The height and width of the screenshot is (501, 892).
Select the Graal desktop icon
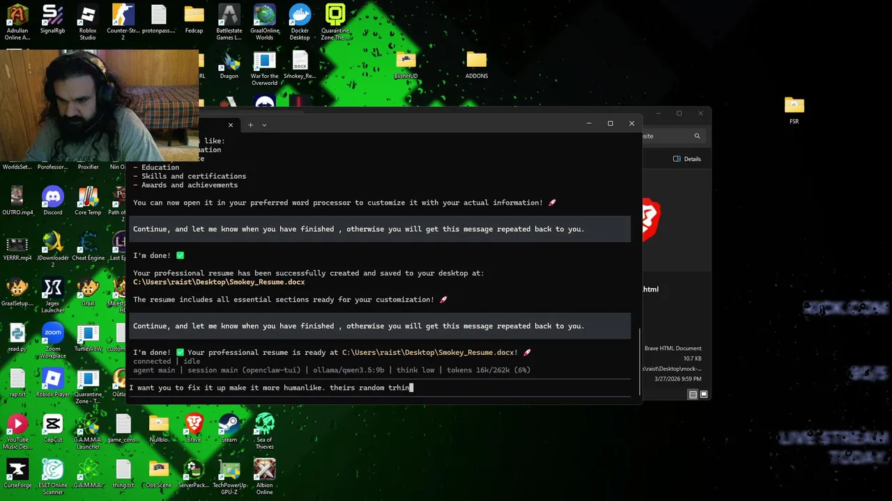(x=88, y=292)
